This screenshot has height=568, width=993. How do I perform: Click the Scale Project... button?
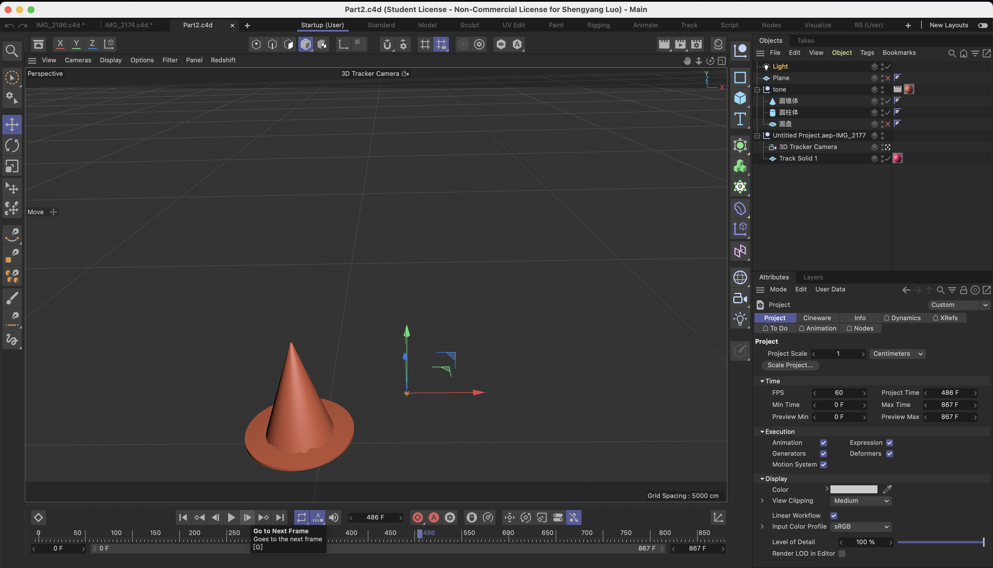pyautogui.click(x=790, y=365)
